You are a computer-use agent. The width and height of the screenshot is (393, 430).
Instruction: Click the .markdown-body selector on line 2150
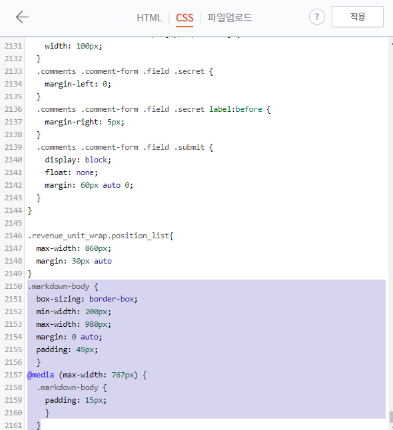point(59,286)
